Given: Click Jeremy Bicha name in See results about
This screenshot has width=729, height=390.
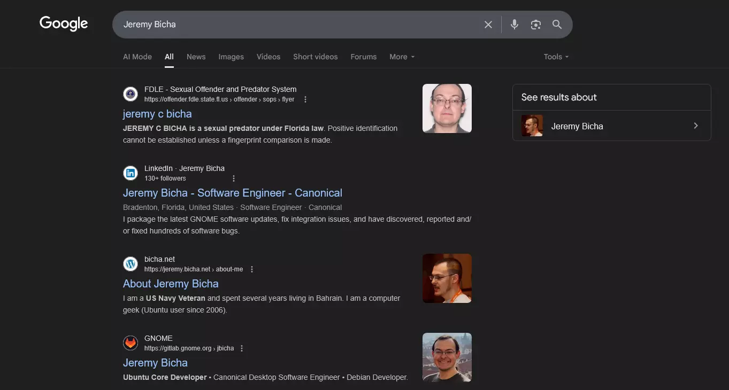Looking at the screenshot, I should [x=577, y=127].
